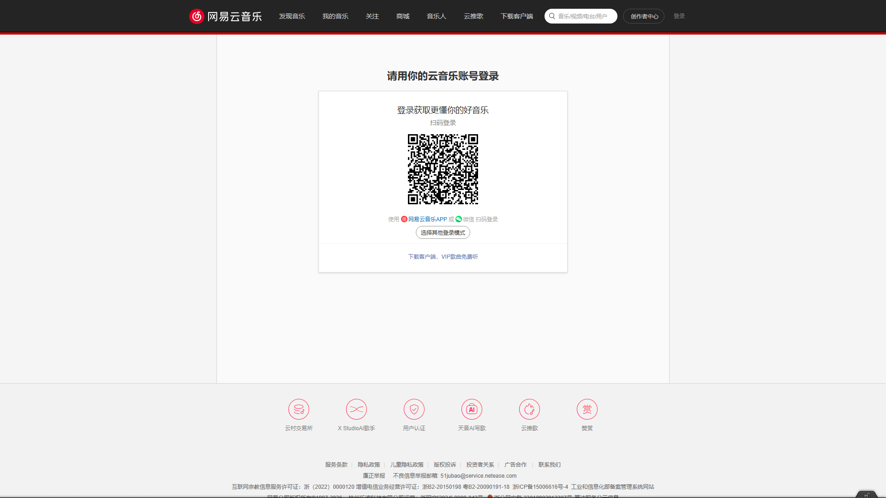This screenshot has height=498, width=886.
Task: Click the 请用你的云音乐账号登录 heading
Action: (x=443, y=76)
